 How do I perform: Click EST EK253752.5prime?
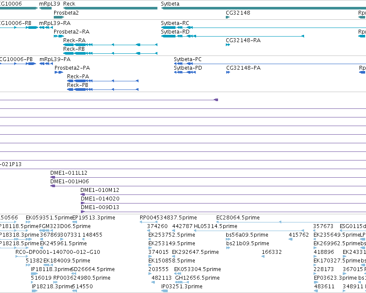(172, 235)
